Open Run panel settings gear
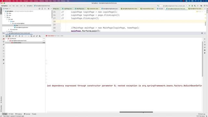The width and height of the screenshot is (208, 117). 202,33
